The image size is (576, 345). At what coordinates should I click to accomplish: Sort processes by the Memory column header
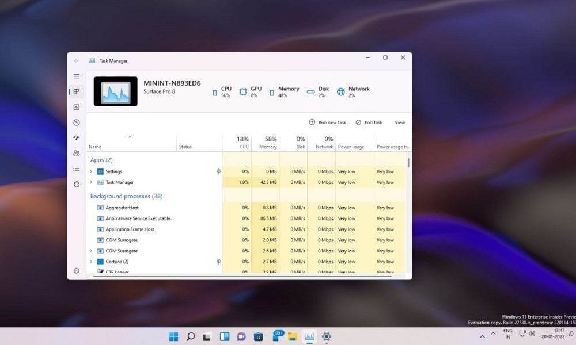(266, 143)
